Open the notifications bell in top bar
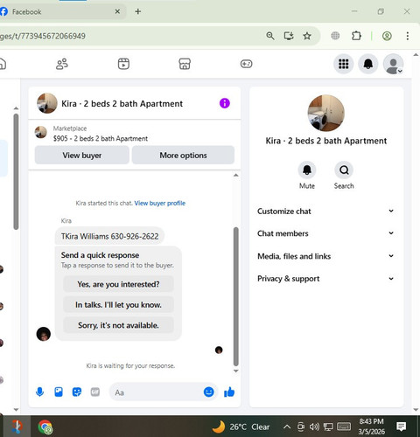 pyautogui.click(x=368, y=64)
